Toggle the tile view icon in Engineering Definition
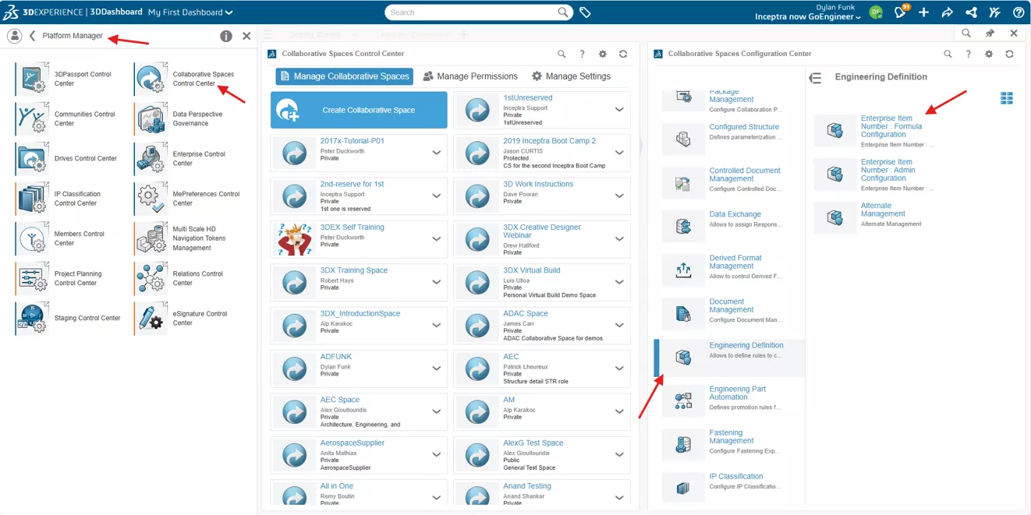The width and height of the screenshot is (1031, 515). [x=1007, y=98]
